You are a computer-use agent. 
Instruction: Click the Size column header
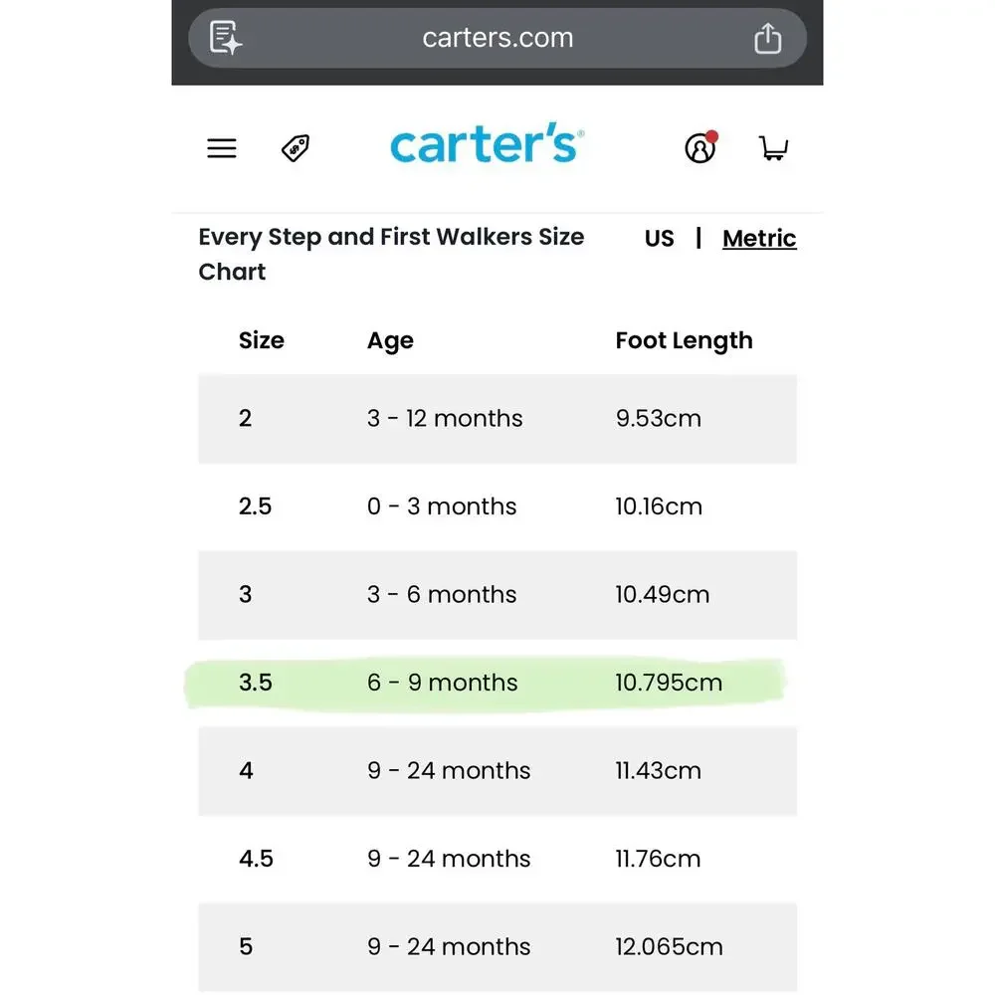[262, 340]
